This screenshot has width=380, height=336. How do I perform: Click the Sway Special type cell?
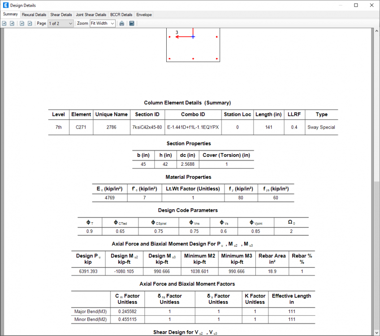321,127
